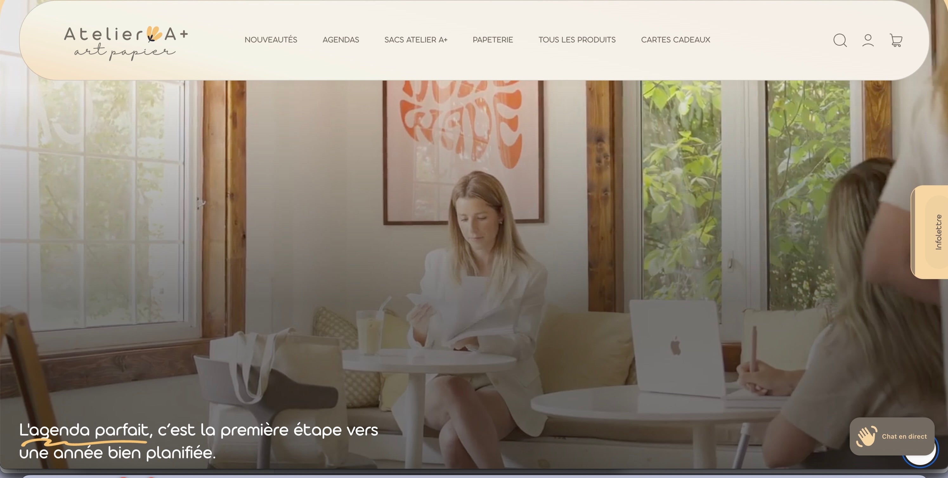Click the Chat en direct label
This screenshot has height=478, width=948.
coord(904,436)
